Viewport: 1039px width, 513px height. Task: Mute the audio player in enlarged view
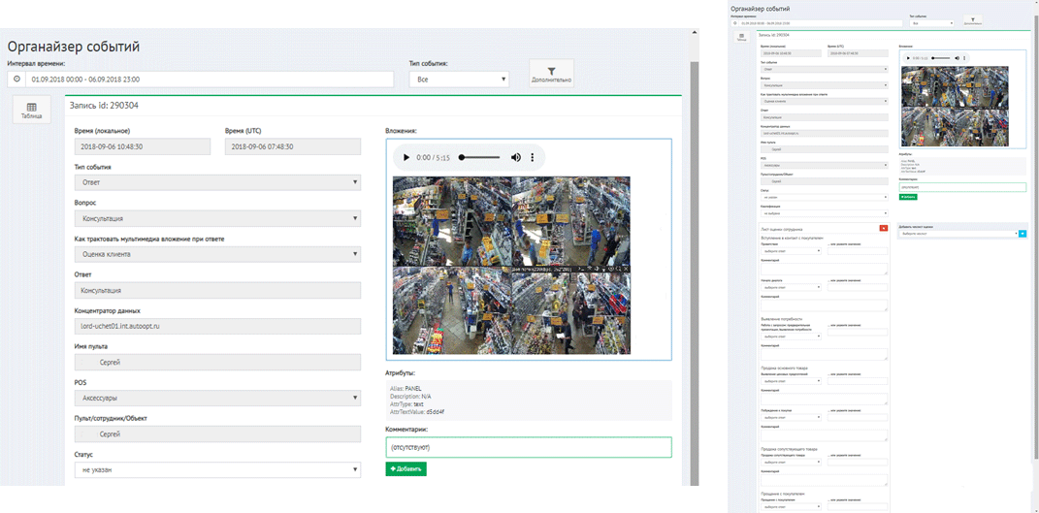click(516, 157)
